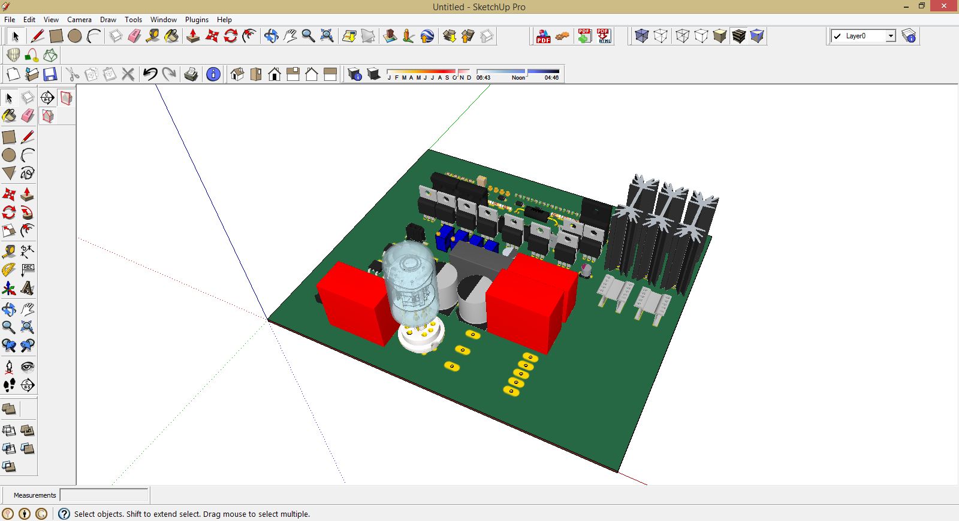
Task: Pick the Text label tool
Action: pyautogui.click(x=28, y=270)
